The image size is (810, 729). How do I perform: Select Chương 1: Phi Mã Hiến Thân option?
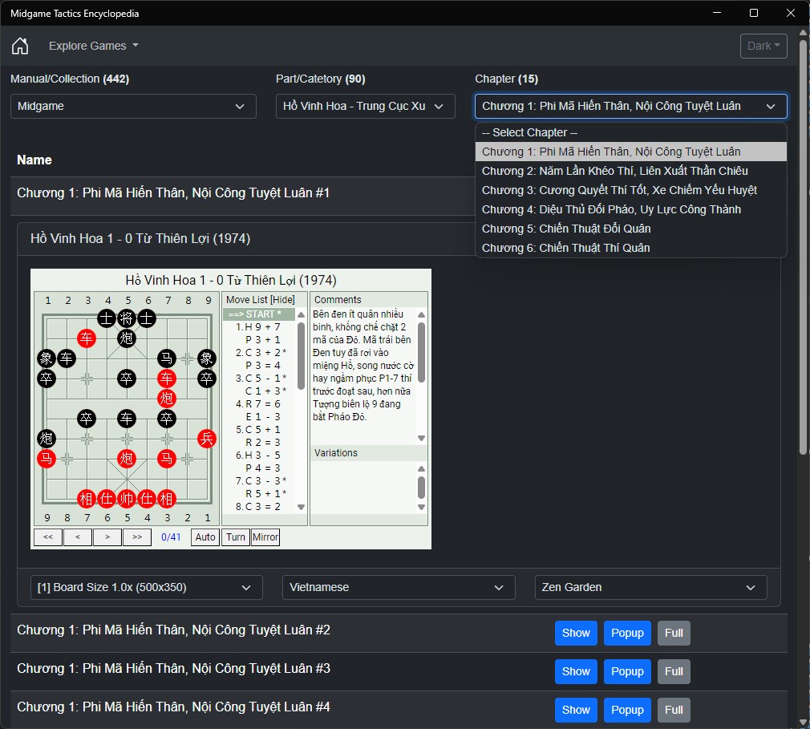tap(630, 152)
